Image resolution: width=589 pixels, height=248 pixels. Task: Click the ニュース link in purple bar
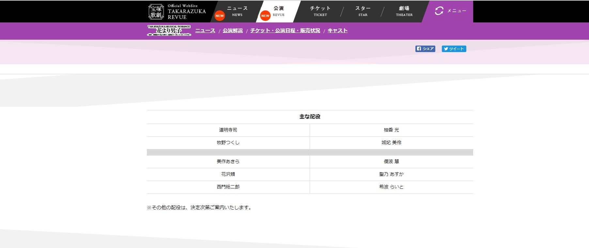[205, 31]
